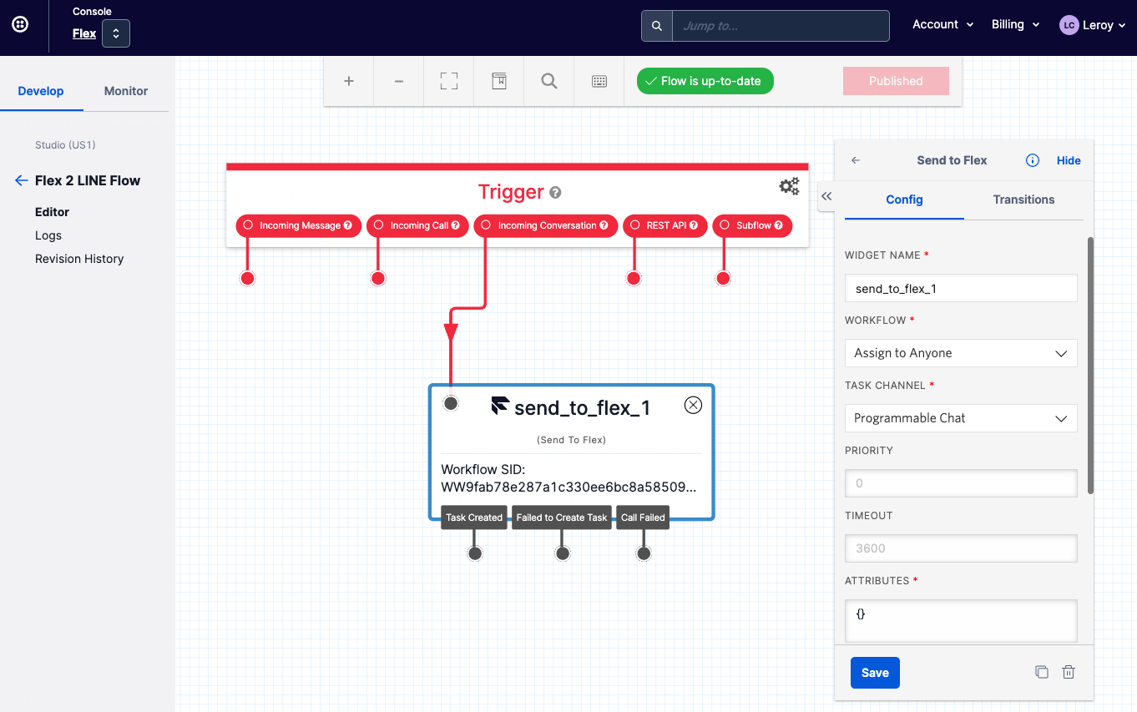This screenshot has width=1137, height=712.
Task: Click the Save button
Action: point(875,673)
